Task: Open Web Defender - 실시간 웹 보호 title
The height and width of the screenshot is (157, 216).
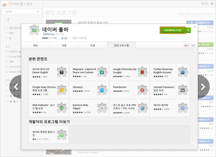Action: pyautogui.click(x=43, y=107)
